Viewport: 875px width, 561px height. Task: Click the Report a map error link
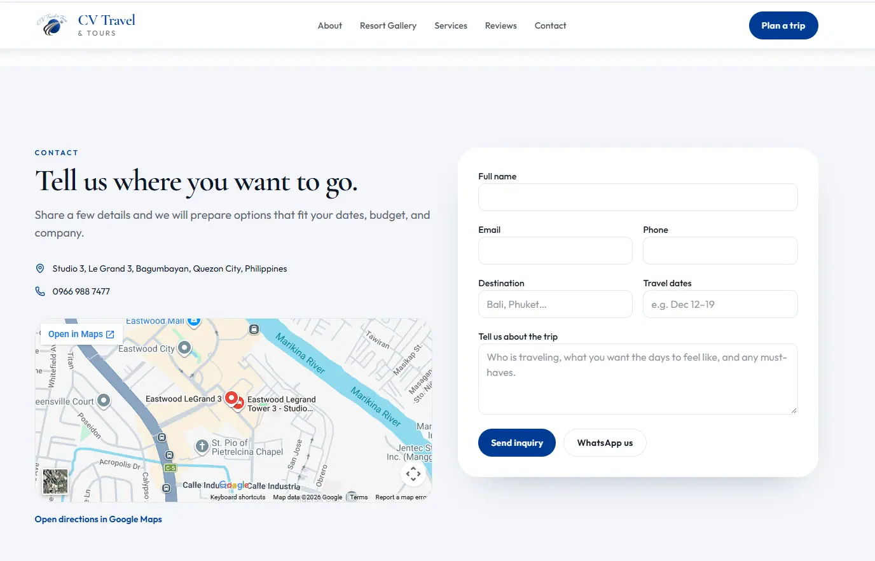(x=401, y=497)
